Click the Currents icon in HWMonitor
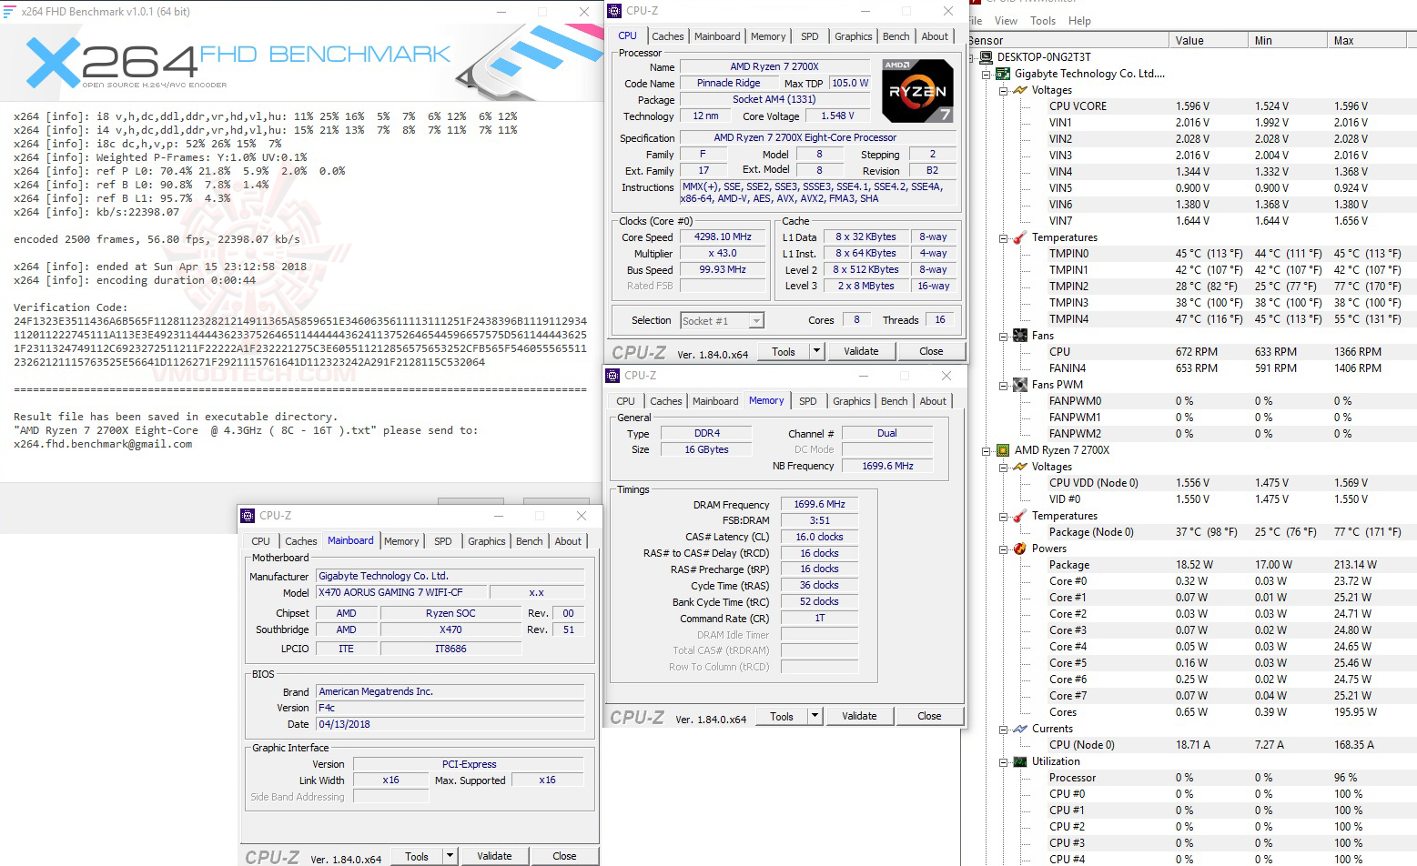This screenshot has width=1417, height=866. point(1020,729)
